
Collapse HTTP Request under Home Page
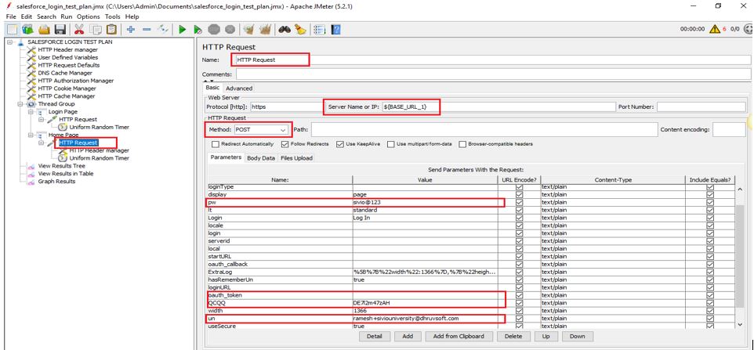click(42, 143)
